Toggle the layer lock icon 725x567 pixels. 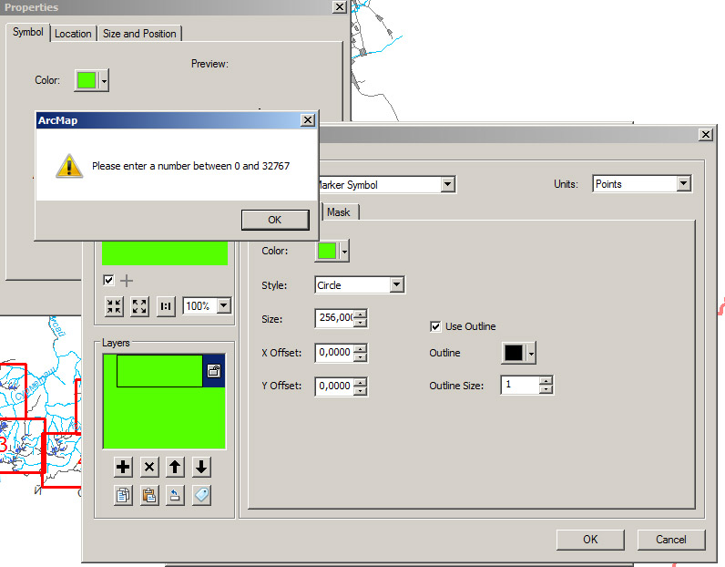pos(214,370)
